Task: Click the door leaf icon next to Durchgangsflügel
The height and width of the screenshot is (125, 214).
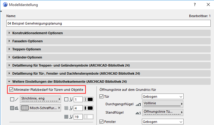Action: click(138, 104)
